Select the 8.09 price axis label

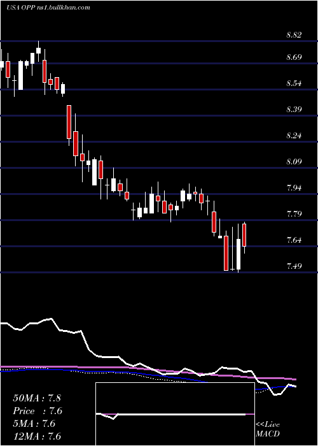[294, 162]
